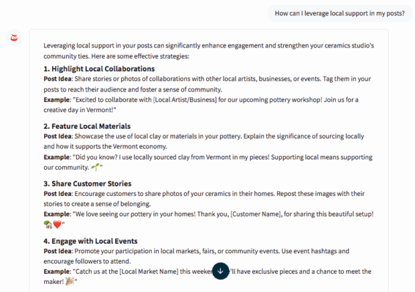
Task: Click the seedling emoji after 'our community'
Action: (x=95, y=167)
